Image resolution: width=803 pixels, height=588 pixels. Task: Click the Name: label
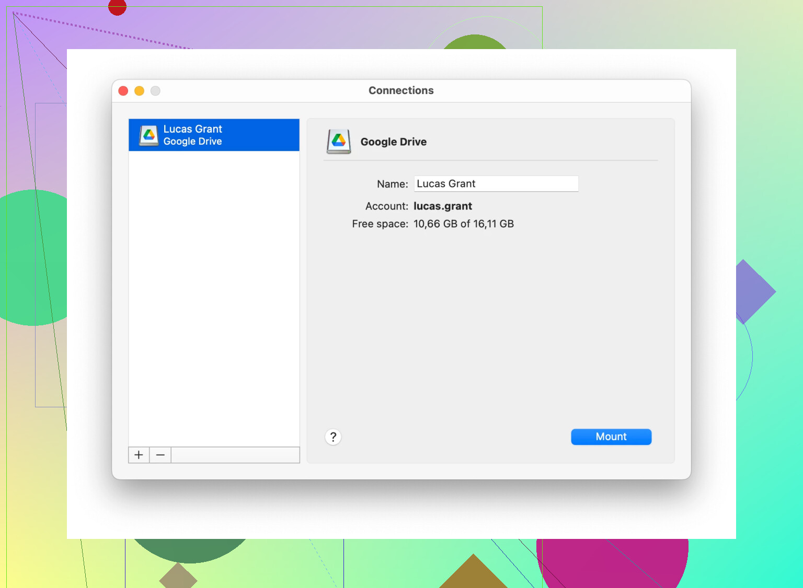point(392,184)
